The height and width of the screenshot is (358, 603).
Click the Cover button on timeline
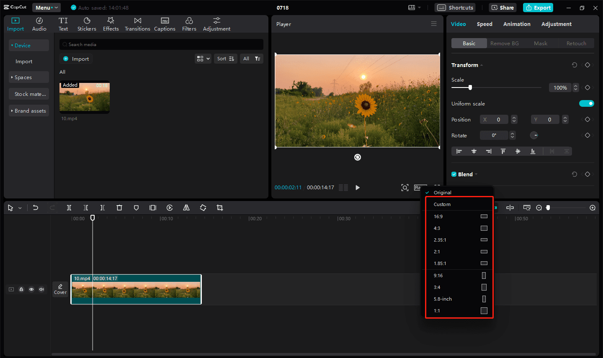(60, 289)
